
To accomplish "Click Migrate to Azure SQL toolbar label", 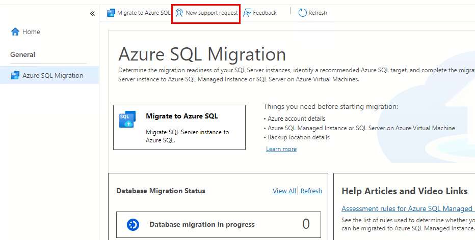I will pos(144,13).
